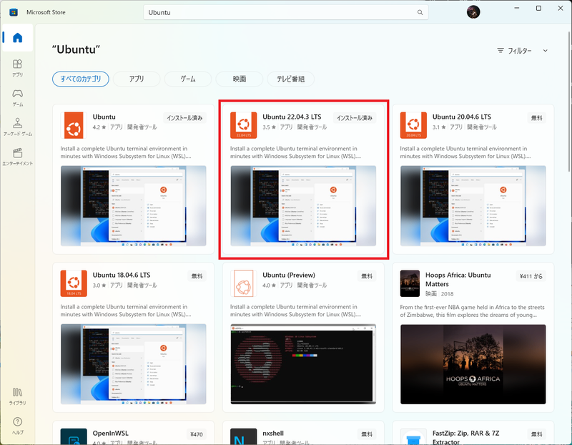The width and height of the screenshot is (572, 445).
Task: Open the Home section in the sidebar
Action: (x=16, y=37)
